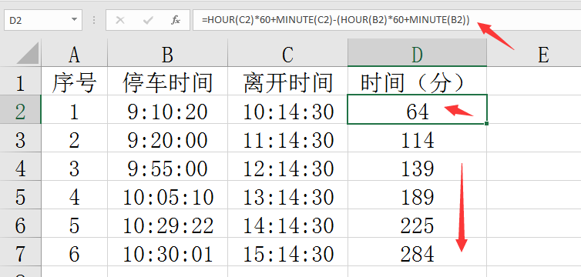Click cell with value 14:14:30
The image size is (581, 277).
coord(287,223)
